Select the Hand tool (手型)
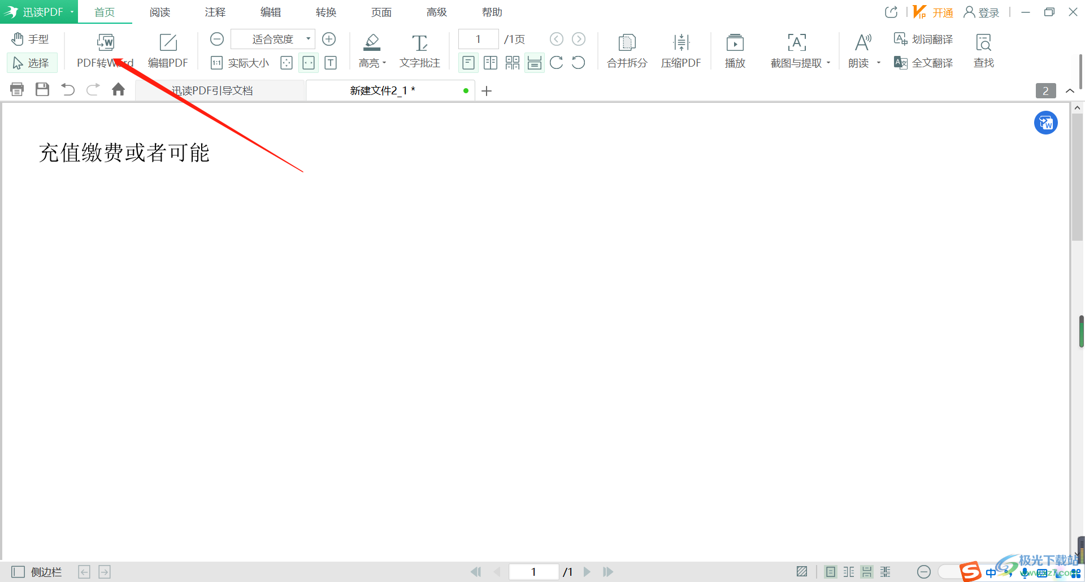The height and width of the screenshot is (582, 1085). click(x=31, y=39)
